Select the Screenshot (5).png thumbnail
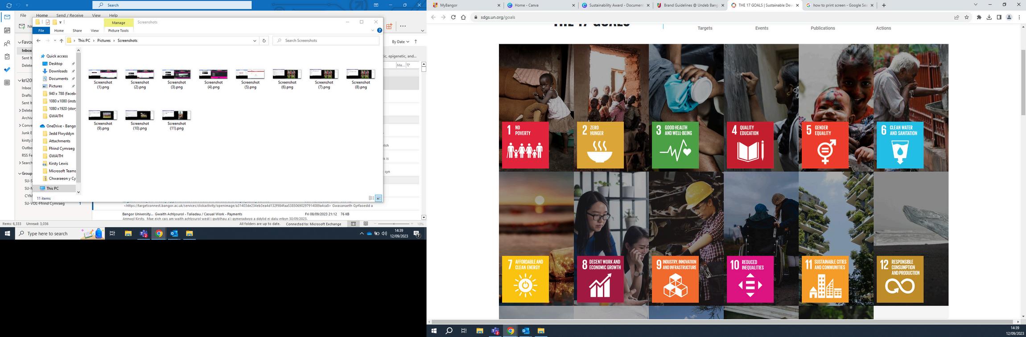Screen dimensions: 1026x337 (250, 79)
